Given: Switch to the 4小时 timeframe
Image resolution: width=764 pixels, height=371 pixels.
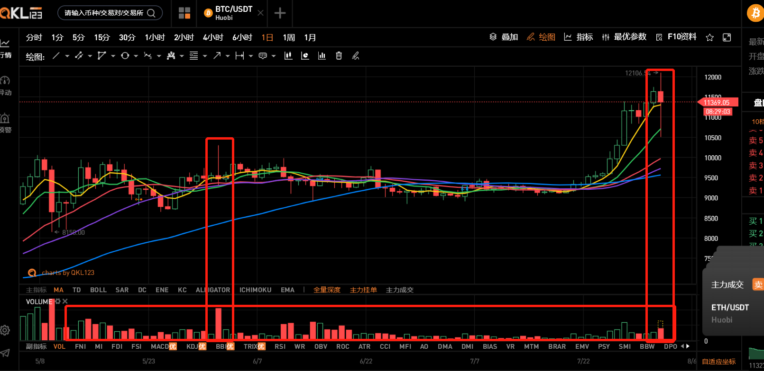Looking at the screenshot, I should pyautogui.click(x=213, y=37).
